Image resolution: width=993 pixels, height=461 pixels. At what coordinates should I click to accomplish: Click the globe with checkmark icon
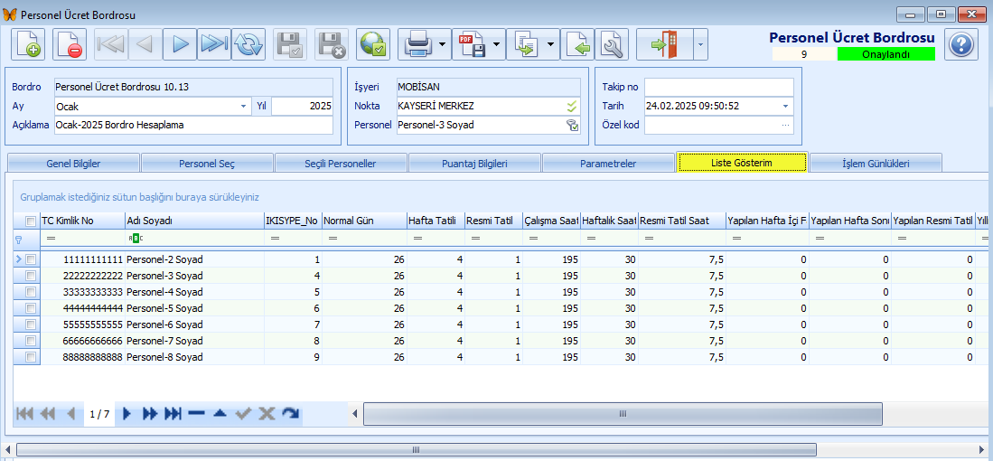373,44
